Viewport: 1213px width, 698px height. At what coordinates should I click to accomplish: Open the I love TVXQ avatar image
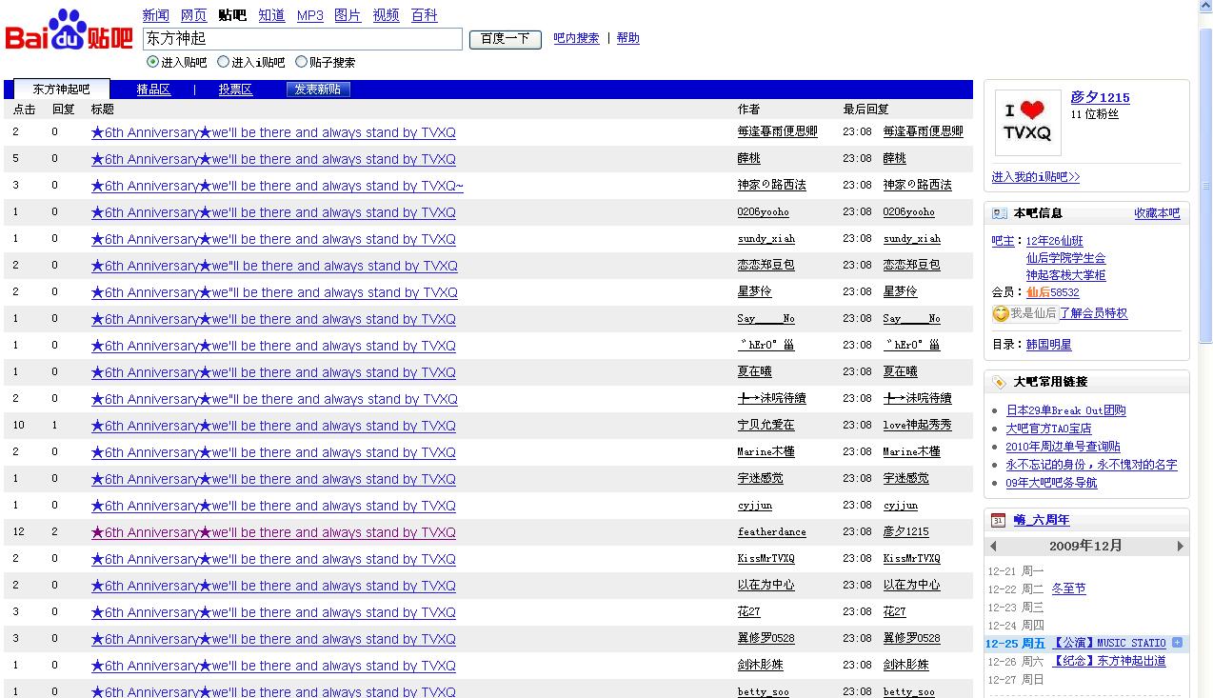click(x=1028, y=123)
